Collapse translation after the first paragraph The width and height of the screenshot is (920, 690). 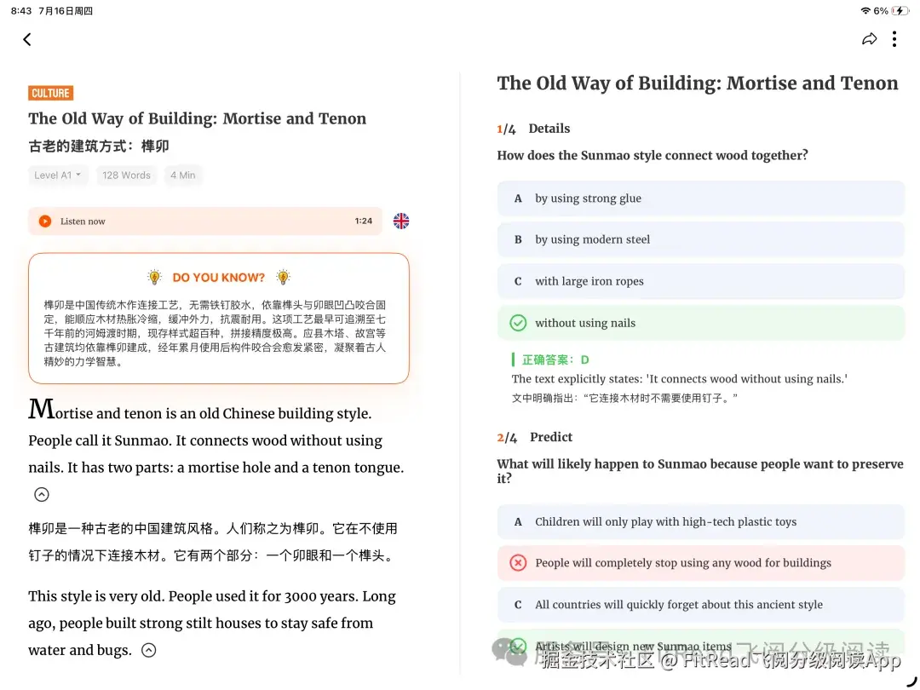tap(41, 495)
